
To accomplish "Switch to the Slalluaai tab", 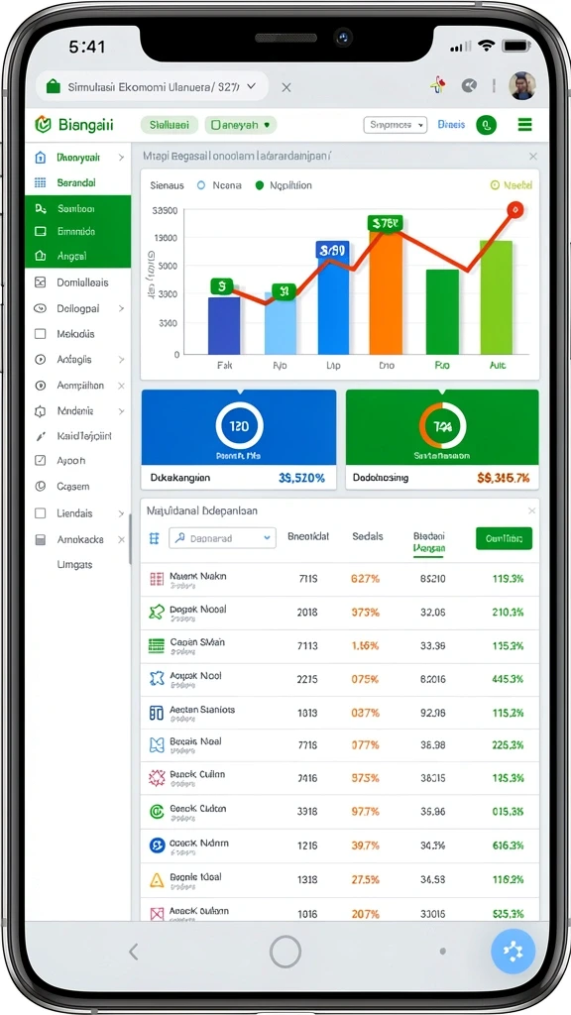I will (x=169, y=125).
